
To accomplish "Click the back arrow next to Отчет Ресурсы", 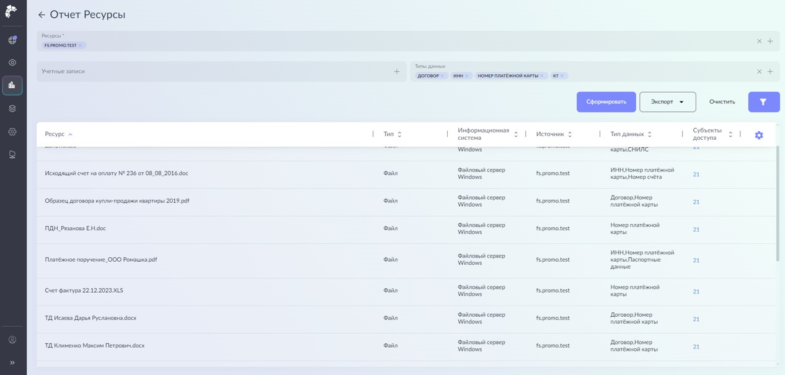I will click(42, 15).
